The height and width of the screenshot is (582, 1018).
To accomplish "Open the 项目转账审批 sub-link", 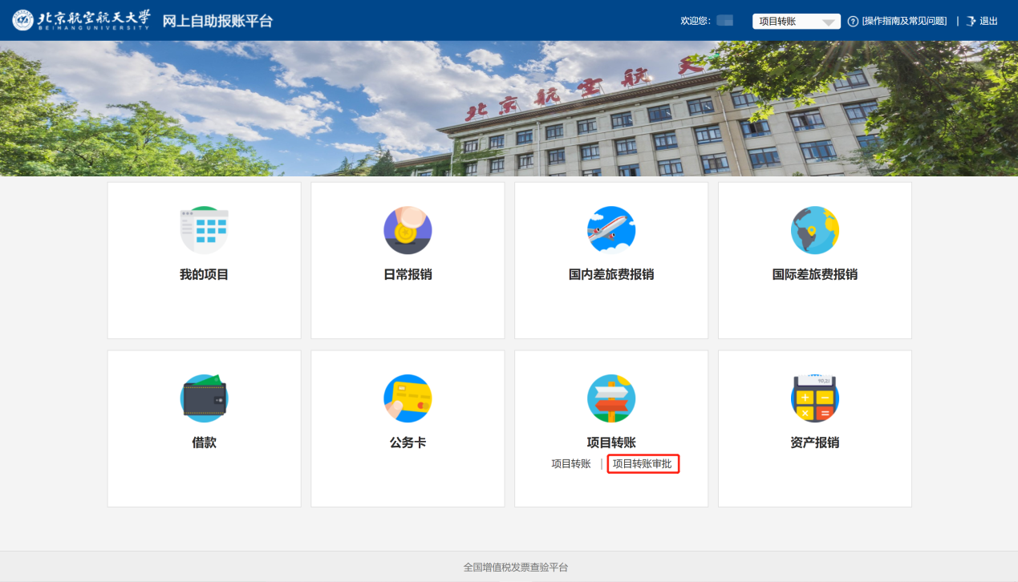I will [643, 464].
